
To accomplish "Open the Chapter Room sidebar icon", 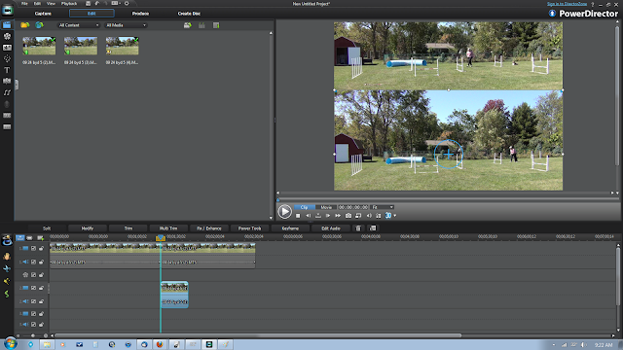I will click(7, 116).
